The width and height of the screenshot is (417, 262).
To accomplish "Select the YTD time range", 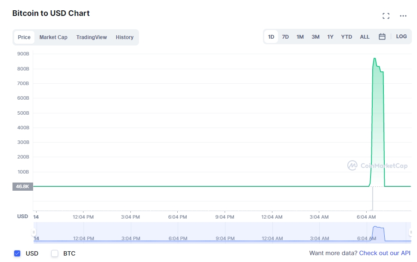I will pos(346,37).
